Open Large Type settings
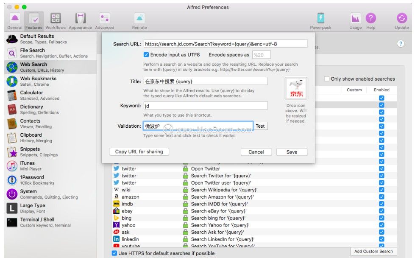The height and width of the screenshot is (258, 415). tap(50, 208)
